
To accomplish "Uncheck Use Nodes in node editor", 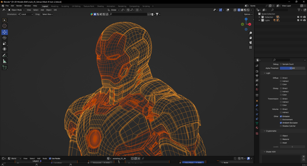I will pos(50,159).
